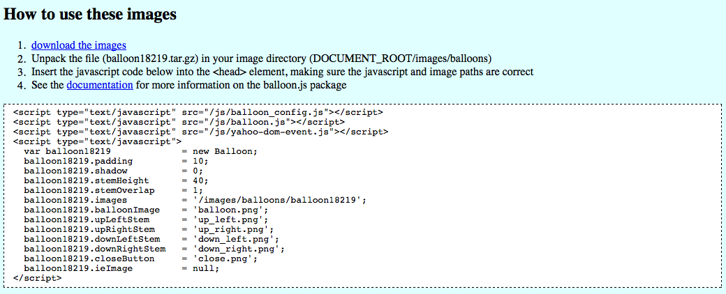Click the balloon18219.shadow = 0 line

click(x=114, y=171)
